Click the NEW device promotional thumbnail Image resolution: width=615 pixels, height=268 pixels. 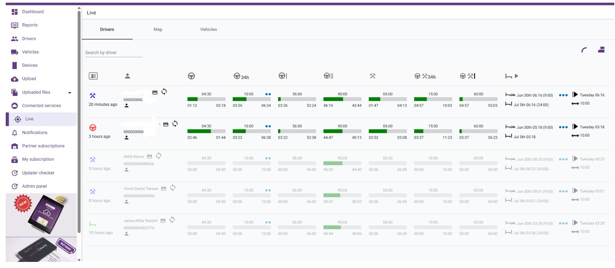point(41,215)
